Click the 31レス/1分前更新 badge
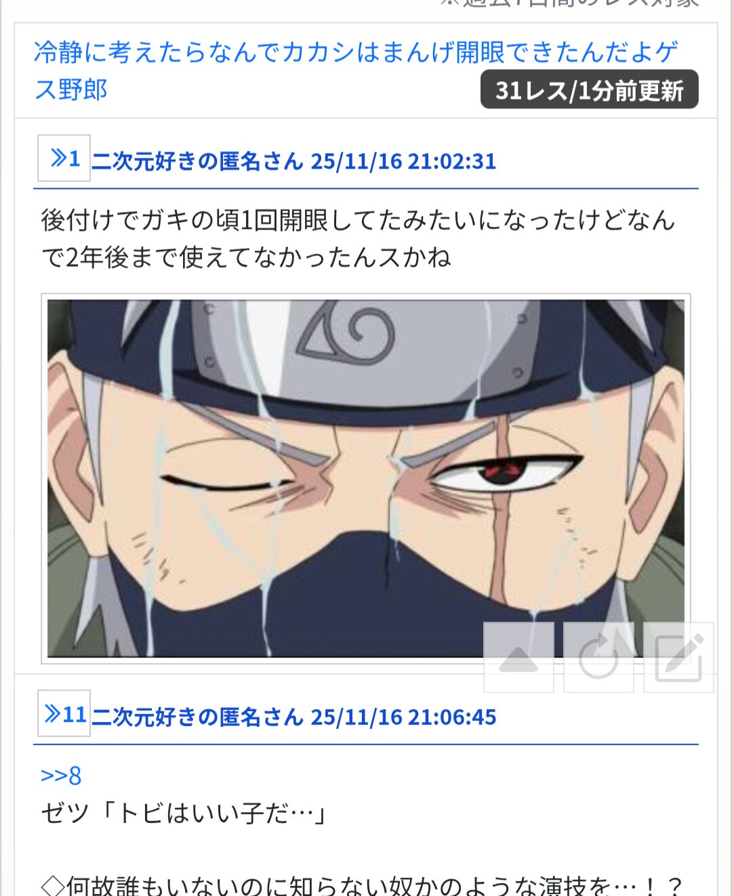 point(589,89)
